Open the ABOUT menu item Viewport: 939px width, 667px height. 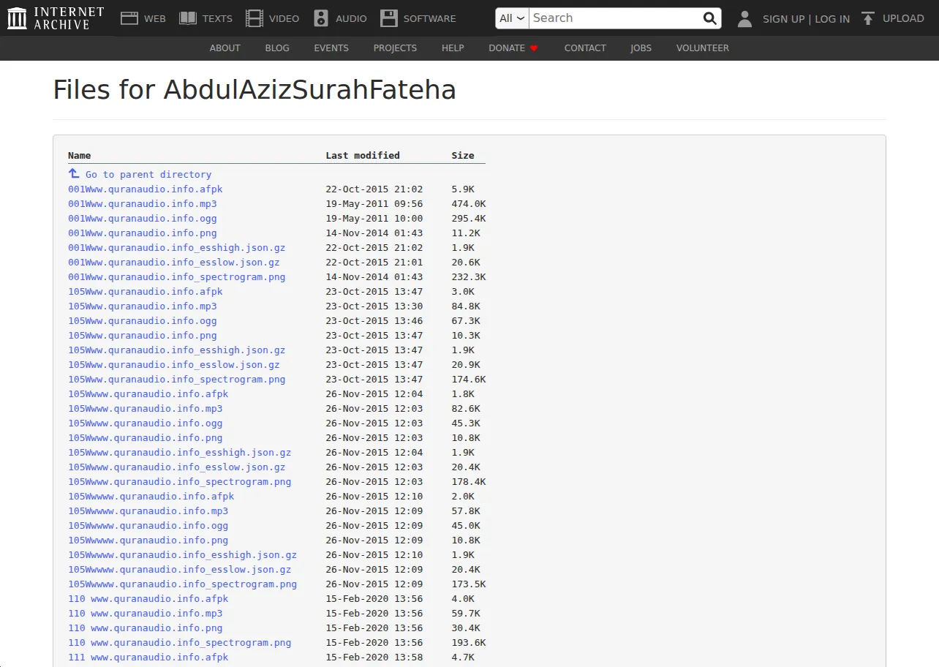(x=225, y=48)
